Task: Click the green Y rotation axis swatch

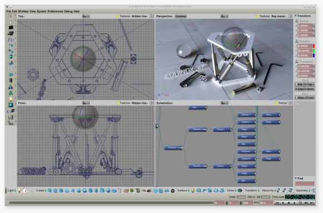Action: point(314,51)
